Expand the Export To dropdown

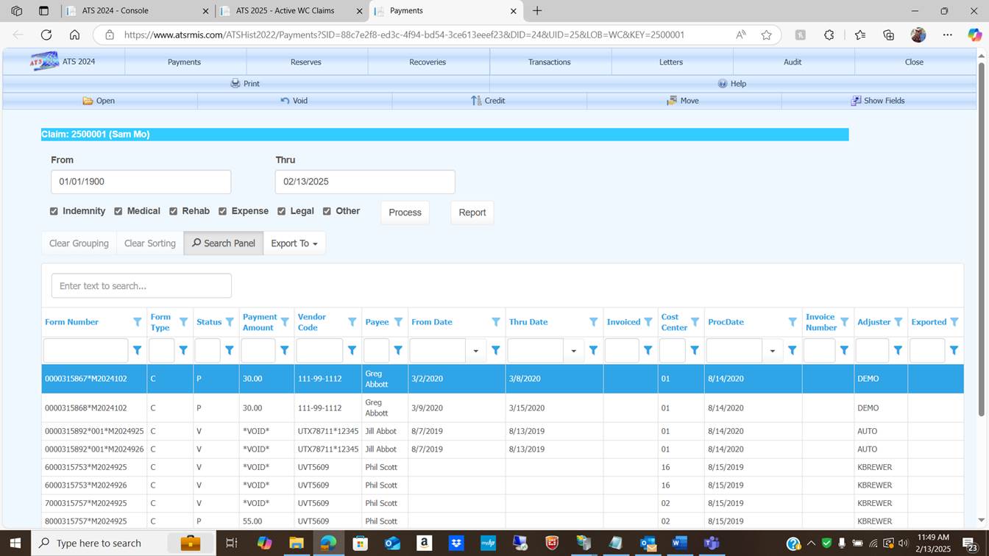[294, 243]
